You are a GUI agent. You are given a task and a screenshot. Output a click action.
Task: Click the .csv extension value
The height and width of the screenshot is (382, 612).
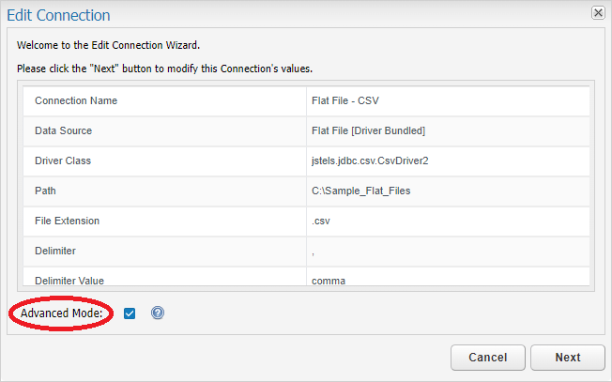point(321,222)
